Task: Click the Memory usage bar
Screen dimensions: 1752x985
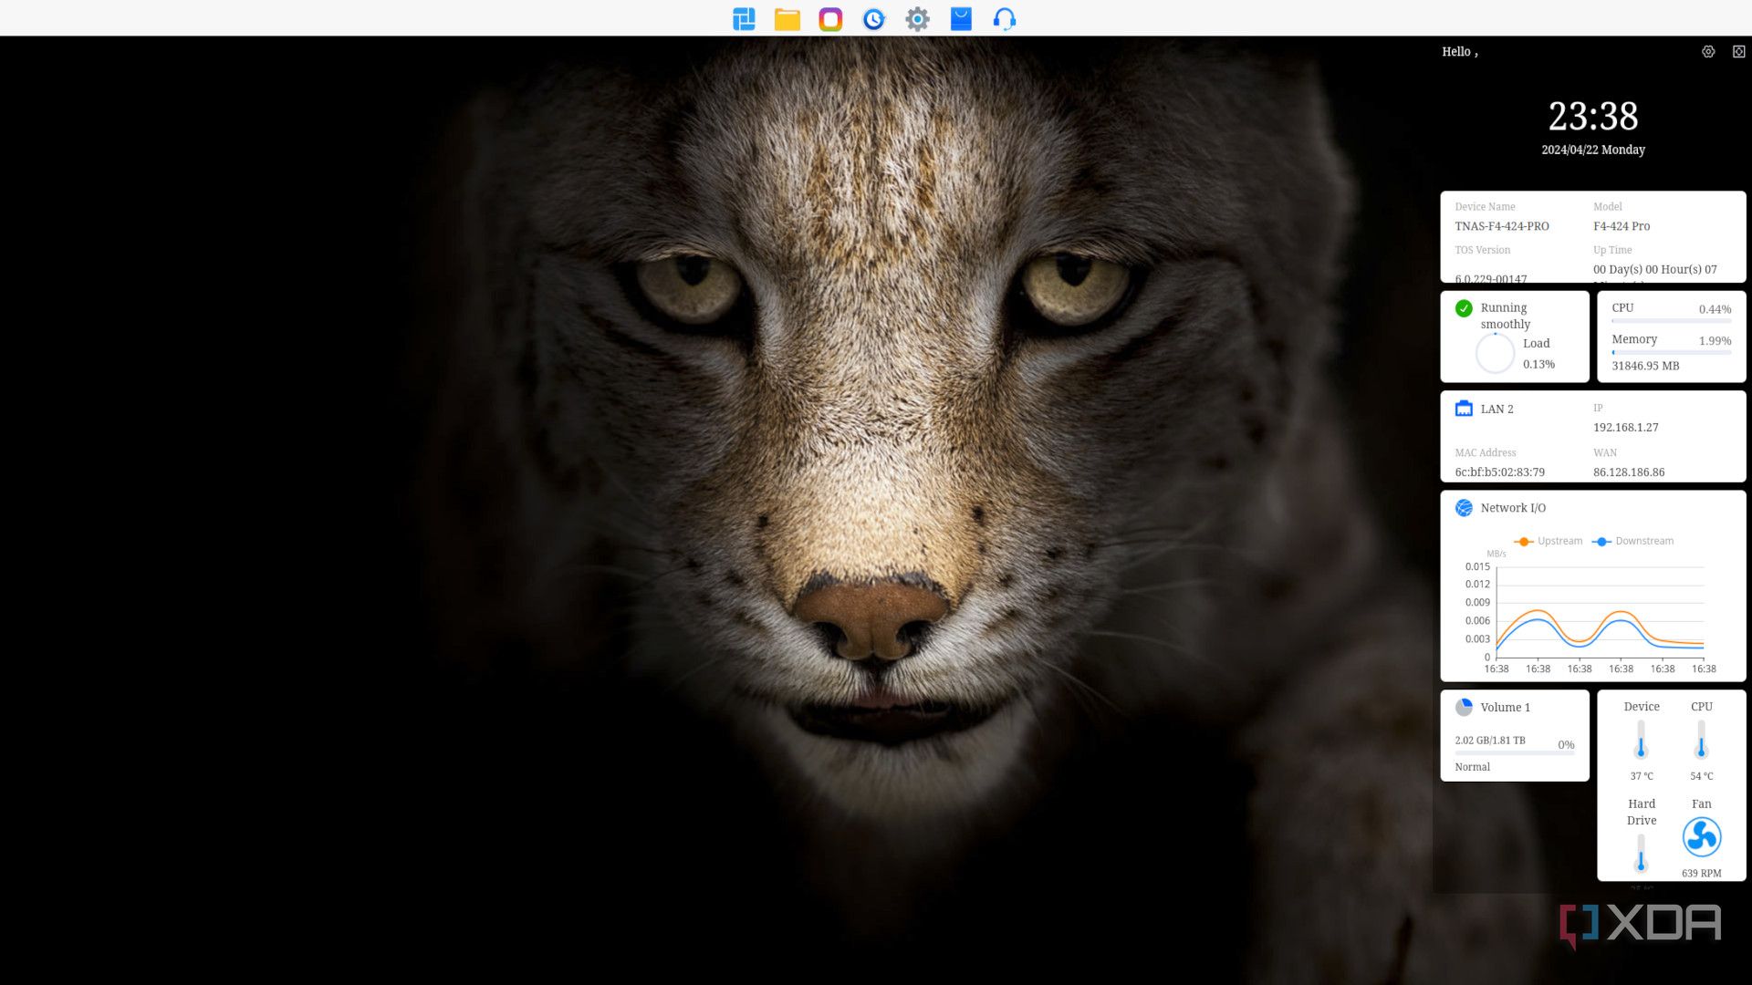Action: click(1671, 352)
